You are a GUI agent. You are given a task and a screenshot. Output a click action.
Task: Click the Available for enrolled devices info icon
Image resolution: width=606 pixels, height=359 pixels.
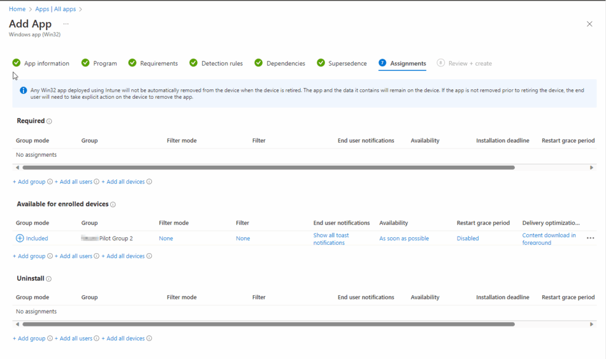pos(112,205)
